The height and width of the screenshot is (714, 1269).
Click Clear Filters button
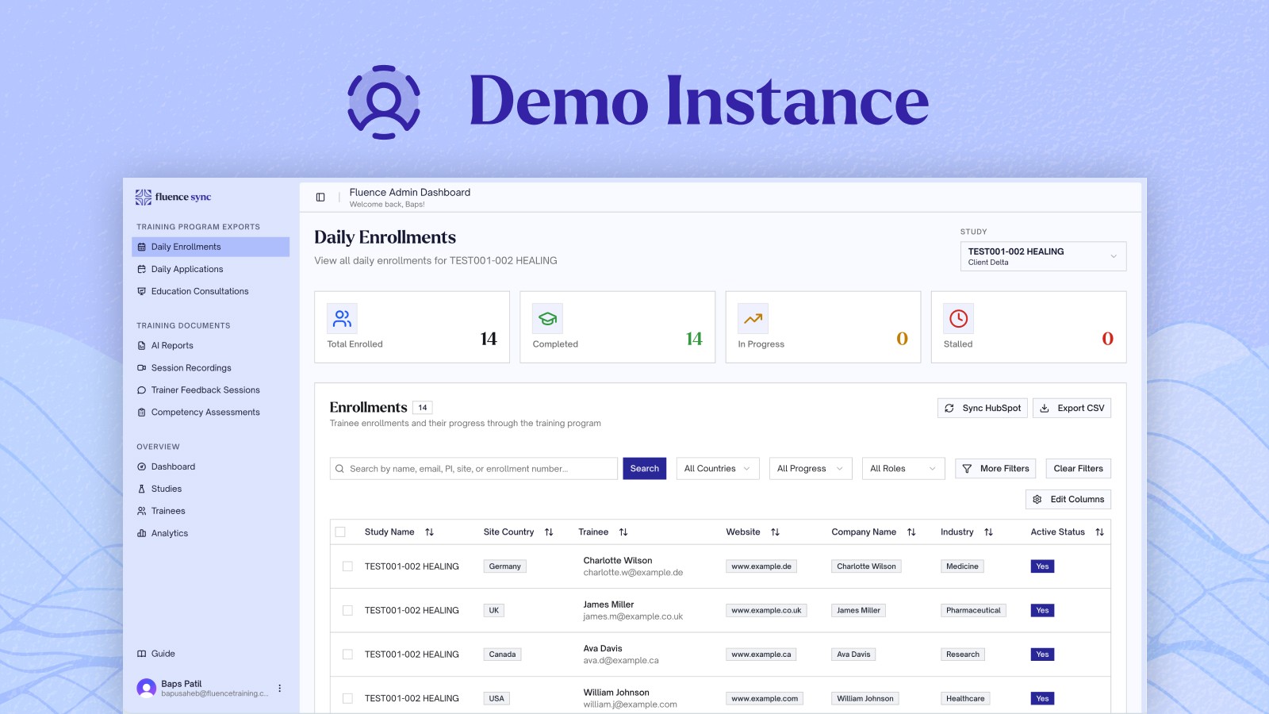click(x=1079, y=469)
